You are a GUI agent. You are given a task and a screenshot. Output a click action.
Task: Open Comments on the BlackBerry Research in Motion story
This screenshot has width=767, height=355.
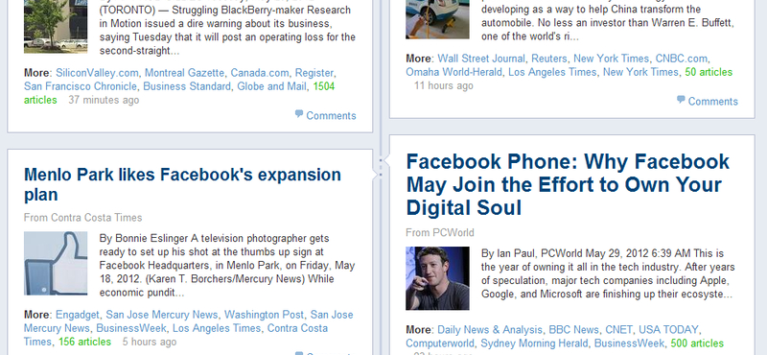pyautogui.click(x=331, y=116)
